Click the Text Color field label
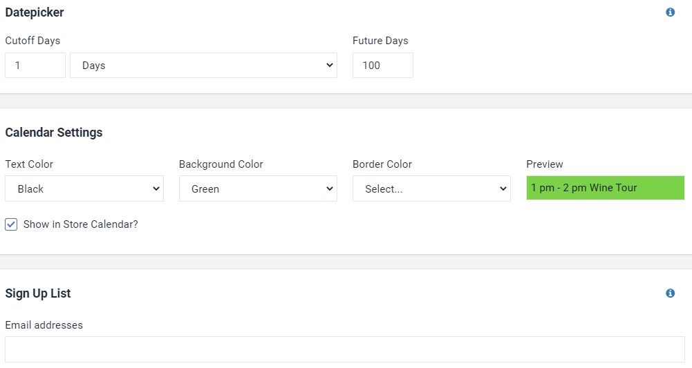Screen dimensions: 692x368 click(29, 164)
